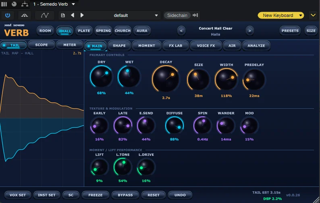The height and width of the screenshot is (203, 320).
Task: Click the EARLY knob
Action: pyautogui.click(x=100, y=126)
